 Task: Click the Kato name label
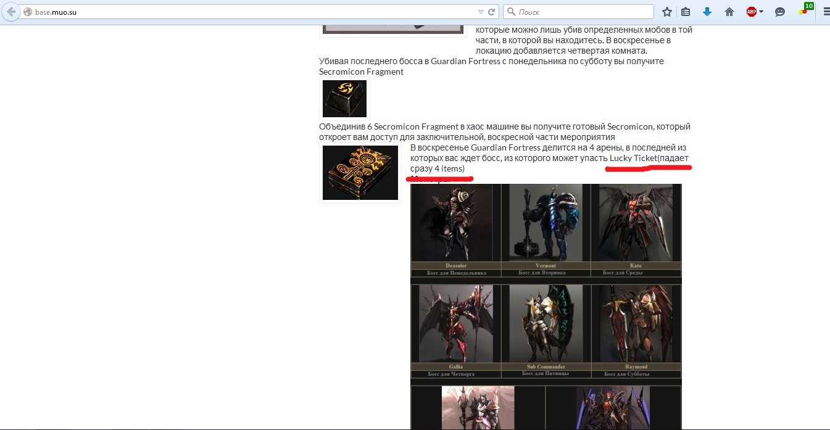636,266
